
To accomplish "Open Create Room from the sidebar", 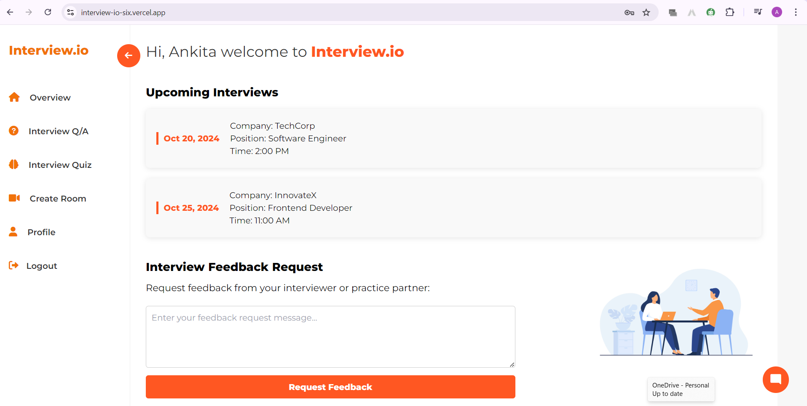I will point(58,199).
